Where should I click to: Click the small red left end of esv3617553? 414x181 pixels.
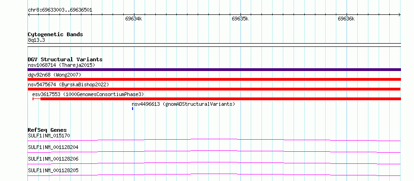33,99
